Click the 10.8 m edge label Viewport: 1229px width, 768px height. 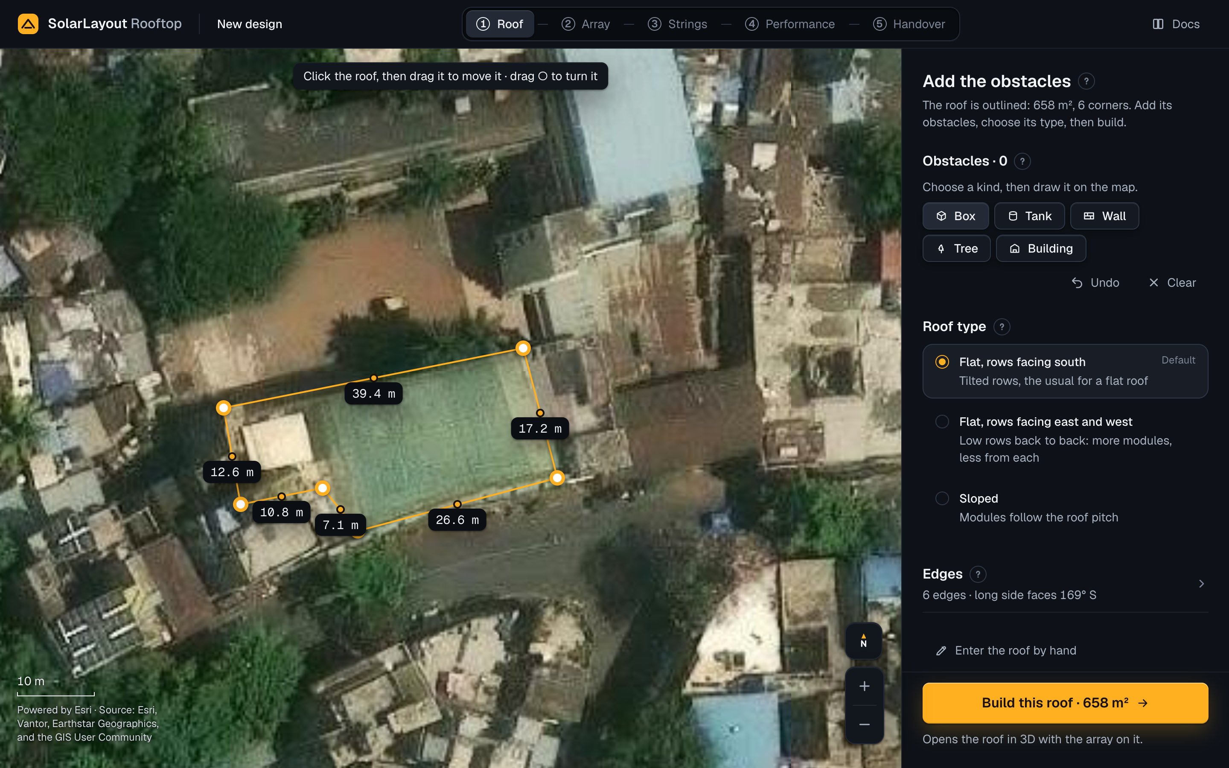coord(281,512)
